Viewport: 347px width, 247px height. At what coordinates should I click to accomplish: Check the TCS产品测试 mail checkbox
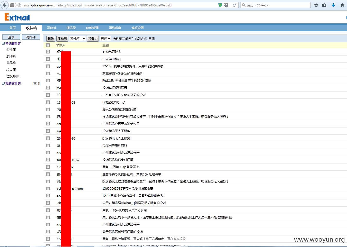pos(48,52)
